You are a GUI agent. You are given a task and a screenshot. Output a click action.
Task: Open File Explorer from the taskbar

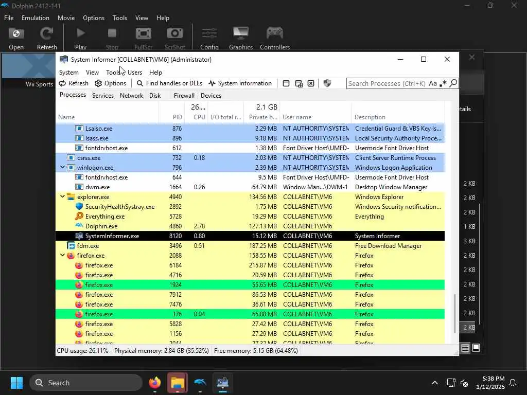point(178,383)
